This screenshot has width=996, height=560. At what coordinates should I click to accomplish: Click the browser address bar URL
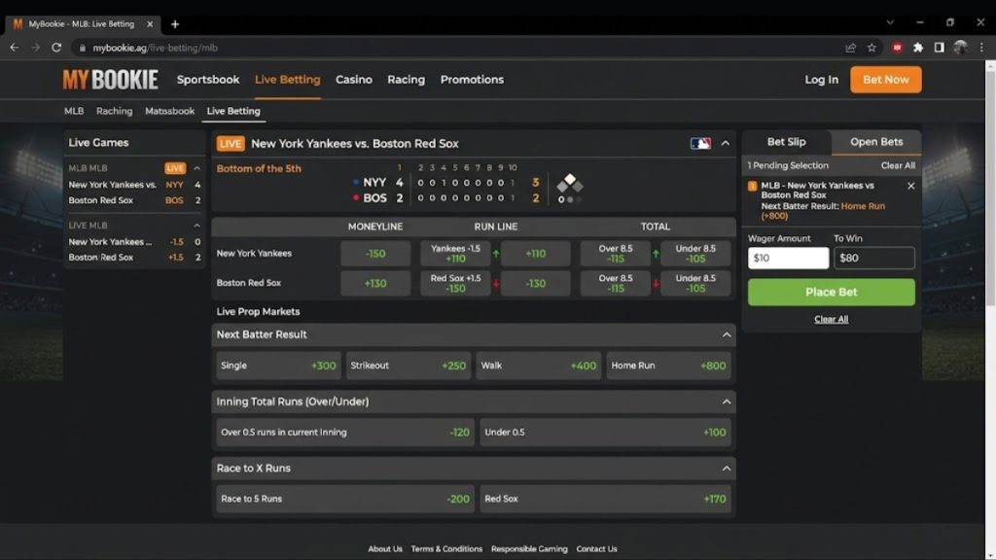pyautogui.click(x=155, y=48)
